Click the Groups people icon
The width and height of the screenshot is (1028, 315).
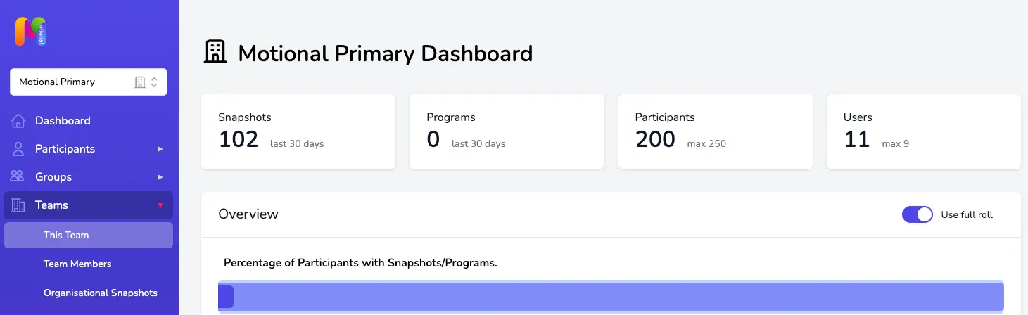point(18,177)
